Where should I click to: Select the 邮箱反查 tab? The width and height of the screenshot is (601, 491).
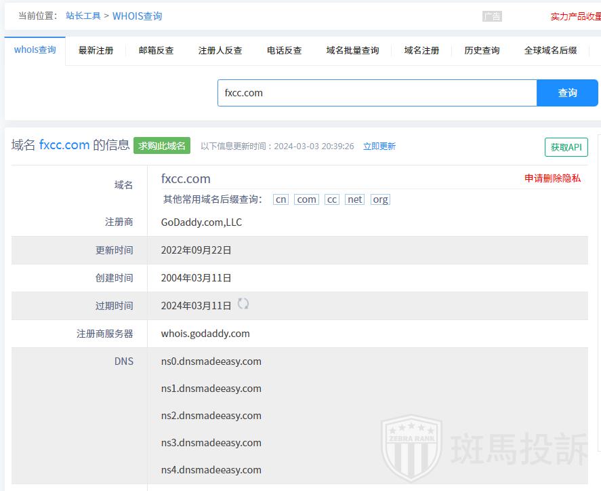[x=156, y=51]
